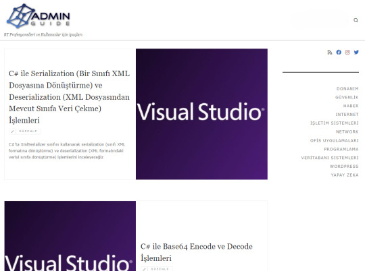Open the DONANIM category
The width and height of the screenshot is (365, 271).
[347, 89]
